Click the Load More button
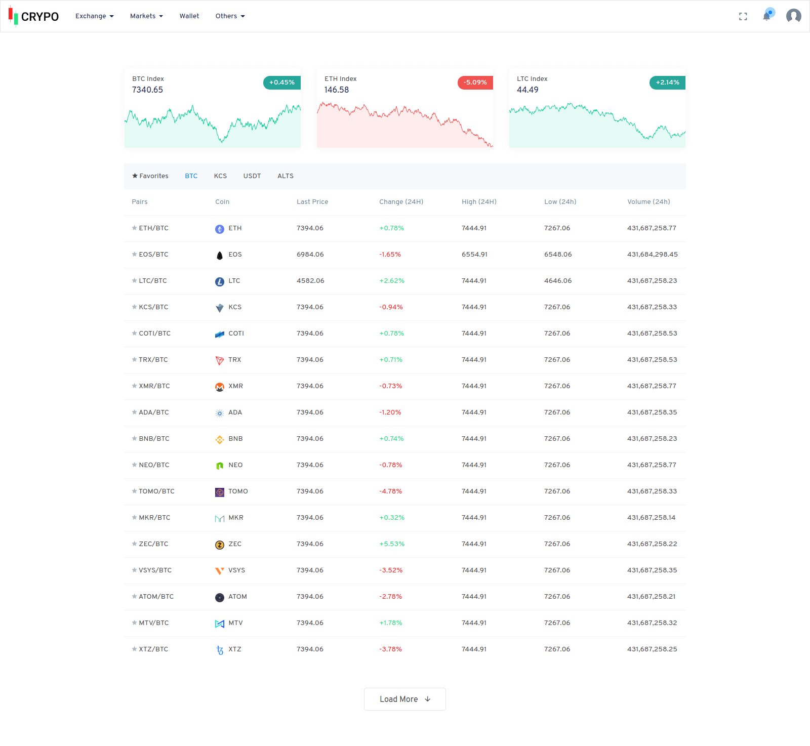Screen dimensions: 810x746 pos(405,699)
